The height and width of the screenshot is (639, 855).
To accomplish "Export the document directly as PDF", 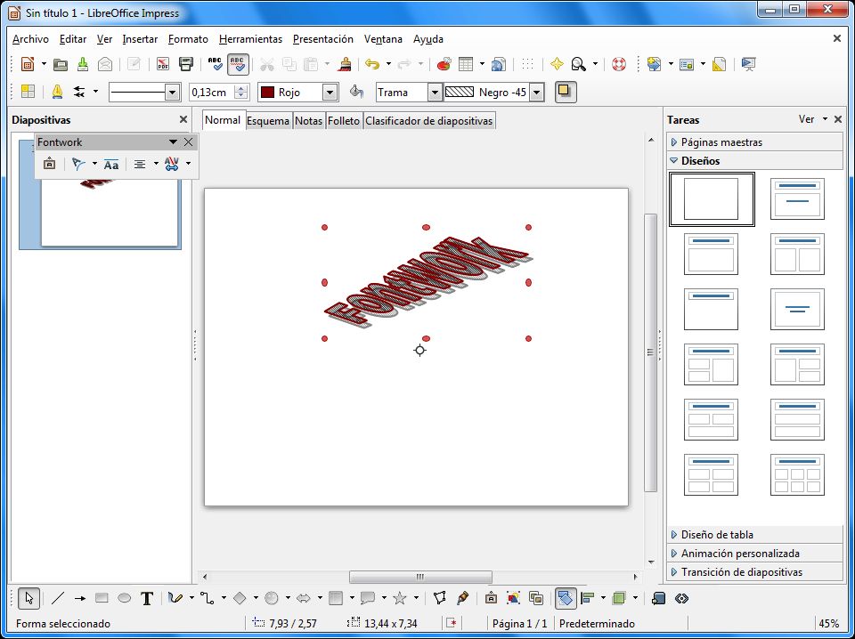I will coord(164,64).
